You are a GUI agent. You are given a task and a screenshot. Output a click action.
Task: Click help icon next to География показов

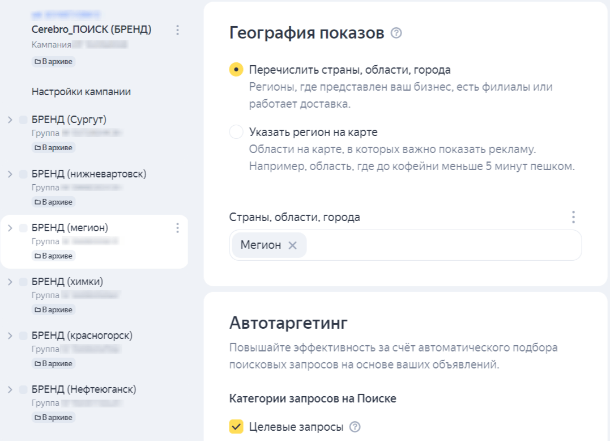pos(396,33)
